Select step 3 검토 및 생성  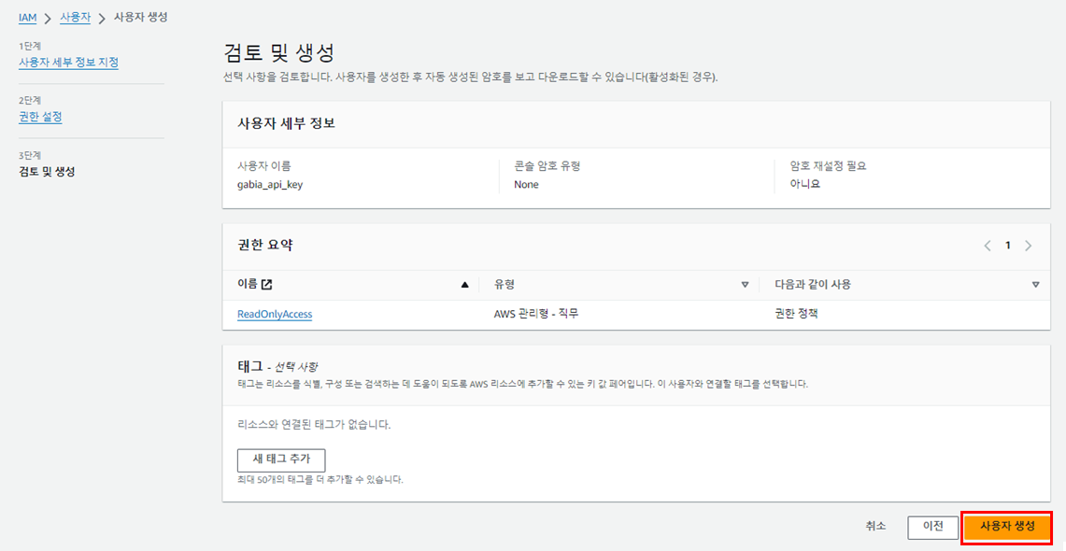pyautogui.click(x=47, y=172)
